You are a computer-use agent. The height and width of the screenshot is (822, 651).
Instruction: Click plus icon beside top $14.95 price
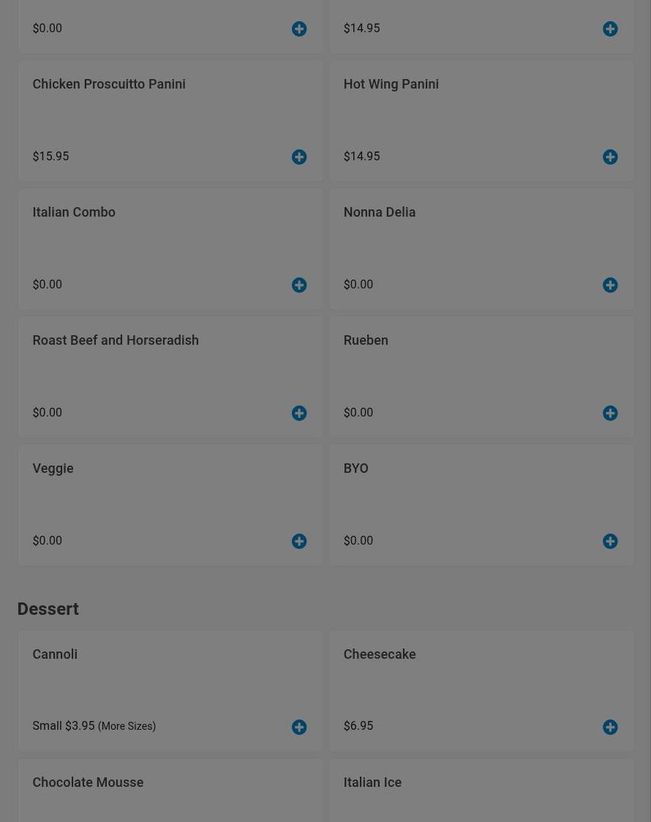610,29
